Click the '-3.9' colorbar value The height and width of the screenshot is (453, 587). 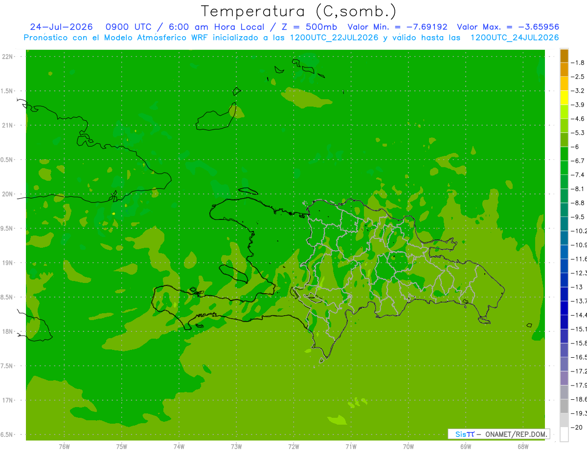point(578,105)
